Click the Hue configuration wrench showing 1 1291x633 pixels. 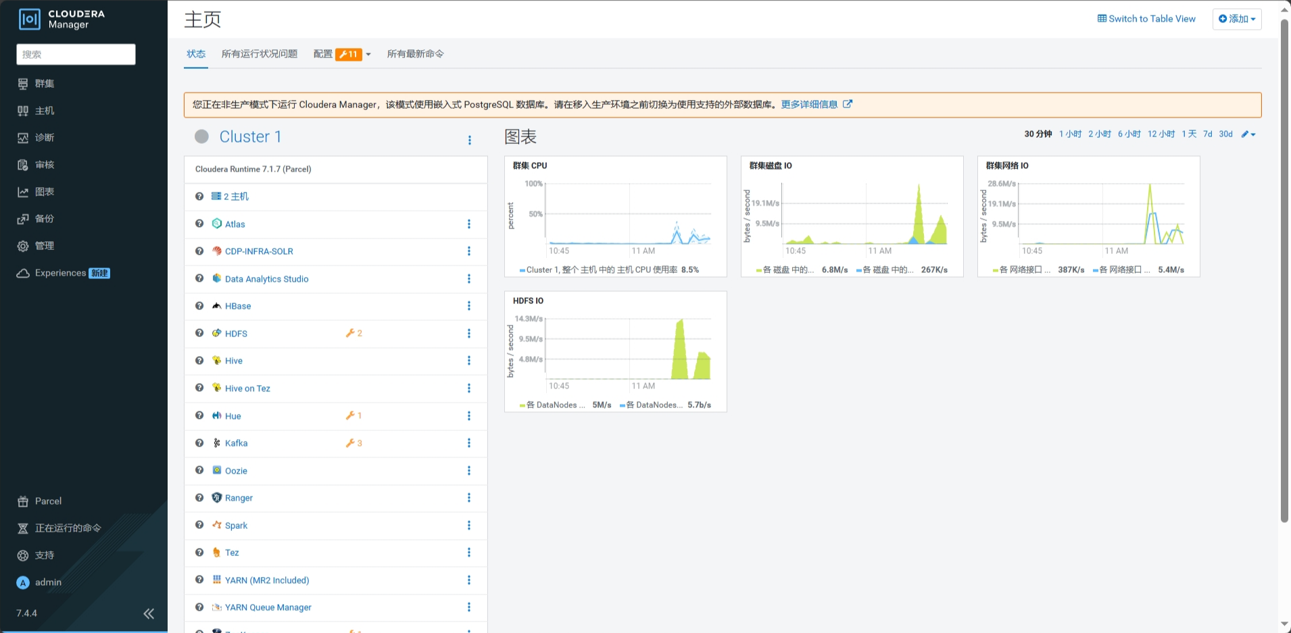click(x=354, y=415)
